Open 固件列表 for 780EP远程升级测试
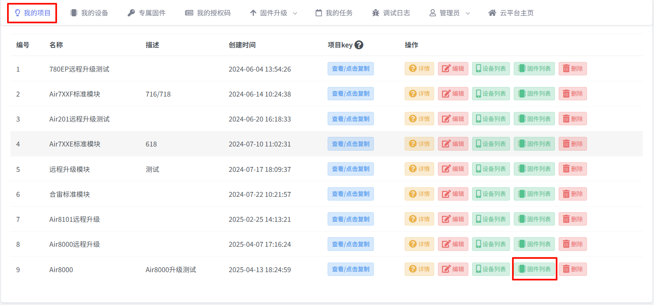654x305 pixels. (x=534, y=69)
